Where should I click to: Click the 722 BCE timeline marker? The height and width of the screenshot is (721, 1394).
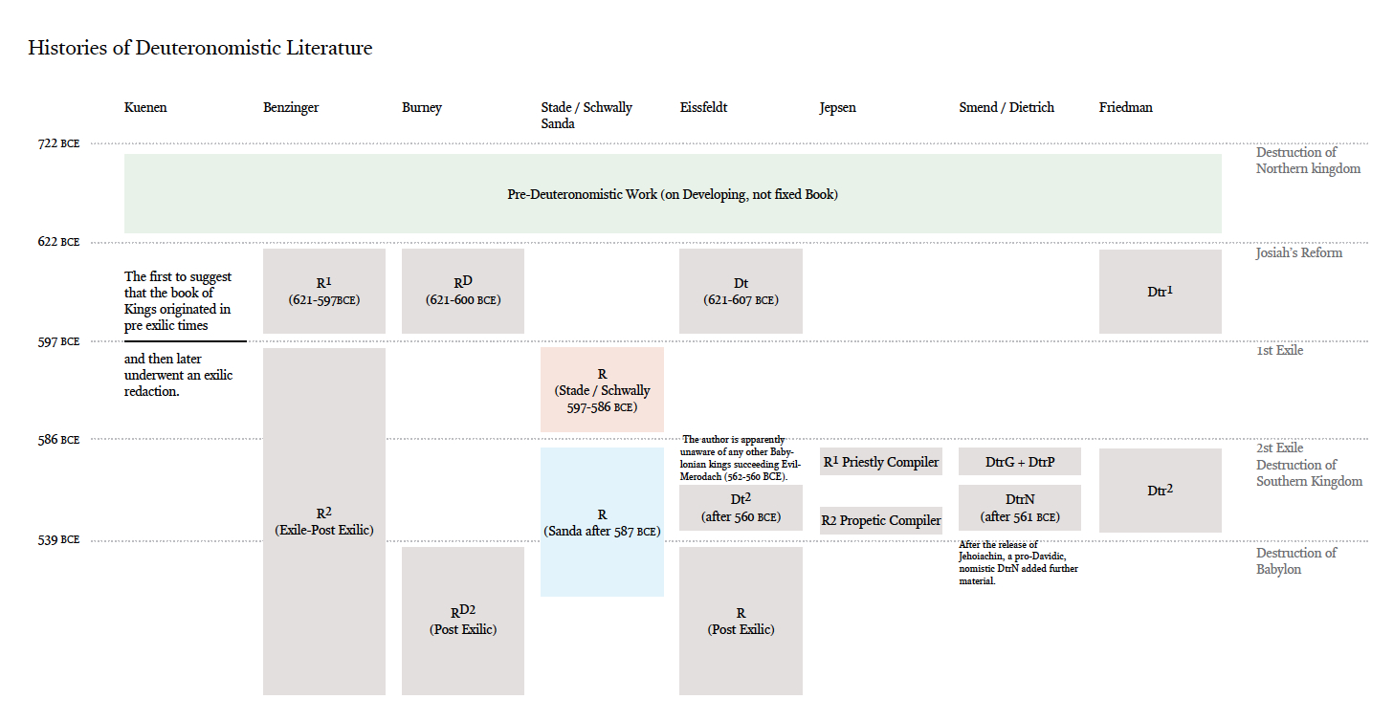58,143
